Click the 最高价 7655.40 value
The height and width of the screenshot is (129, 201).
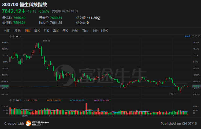(x=19, y=18)
